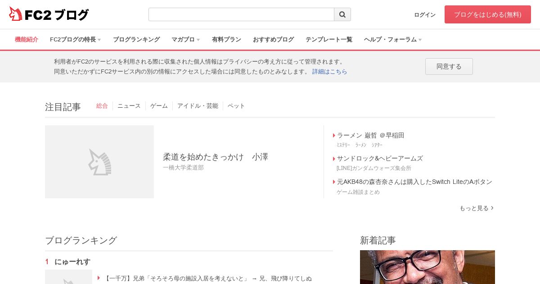Click blog name ﾐｽﾃﾘｰ ﾗｰﾒﾝ ｼｱﾀｰ
The image size is (540, 284).
click(x=360, y=145)
